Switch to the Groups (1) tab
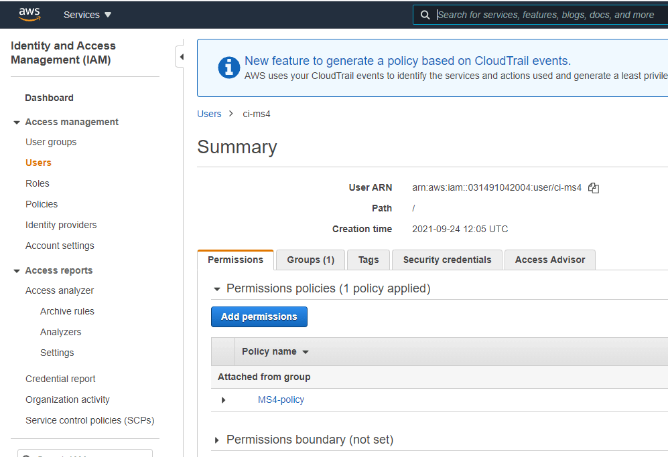The height and width of the screenshot is (457, 668). (x=311, y=260)
